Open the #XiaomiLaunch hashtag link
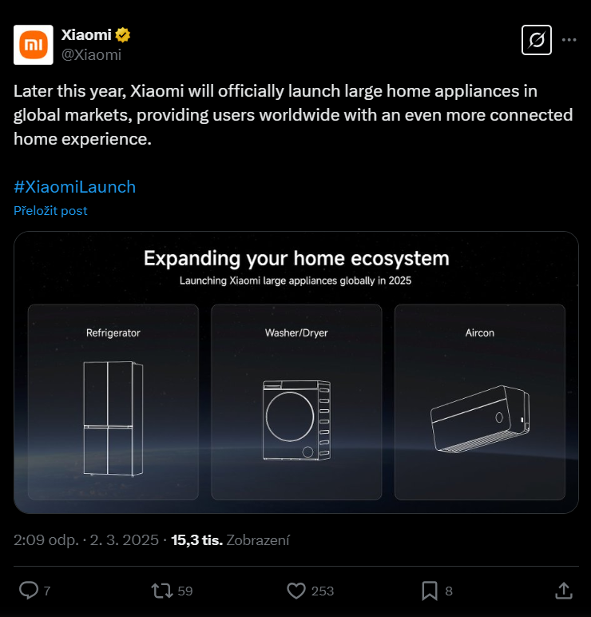 [74, 187]
